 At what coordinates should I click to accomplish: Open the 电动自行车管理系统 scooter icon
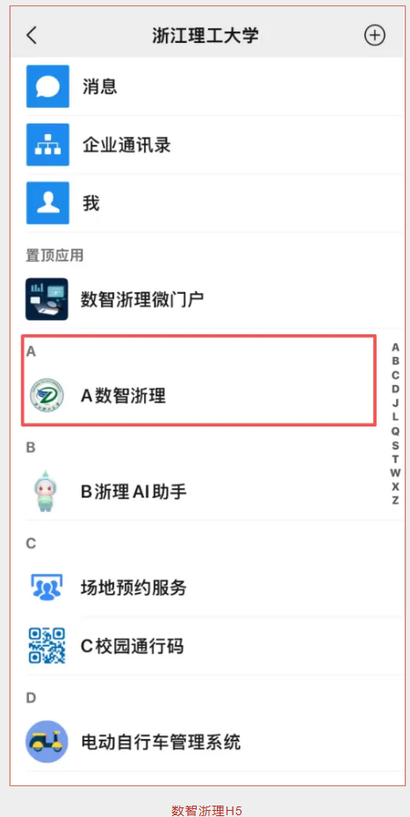coord(47,742)
